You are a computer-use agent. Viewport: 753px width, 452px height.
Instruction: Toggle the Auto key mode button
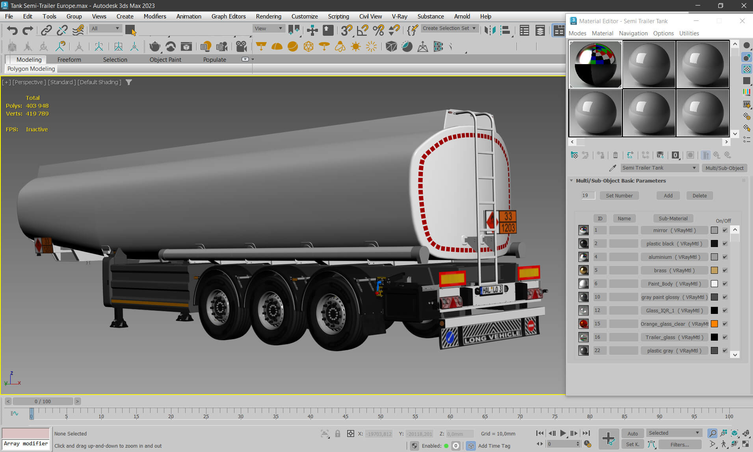pos(632,434)
